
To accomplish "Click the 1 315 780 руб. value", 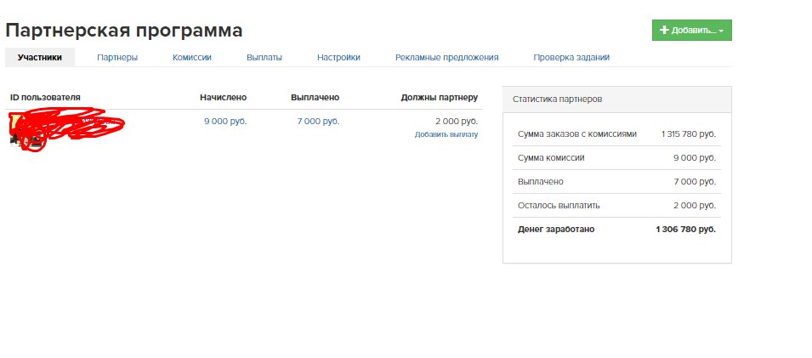I will [x=688, y=134].
